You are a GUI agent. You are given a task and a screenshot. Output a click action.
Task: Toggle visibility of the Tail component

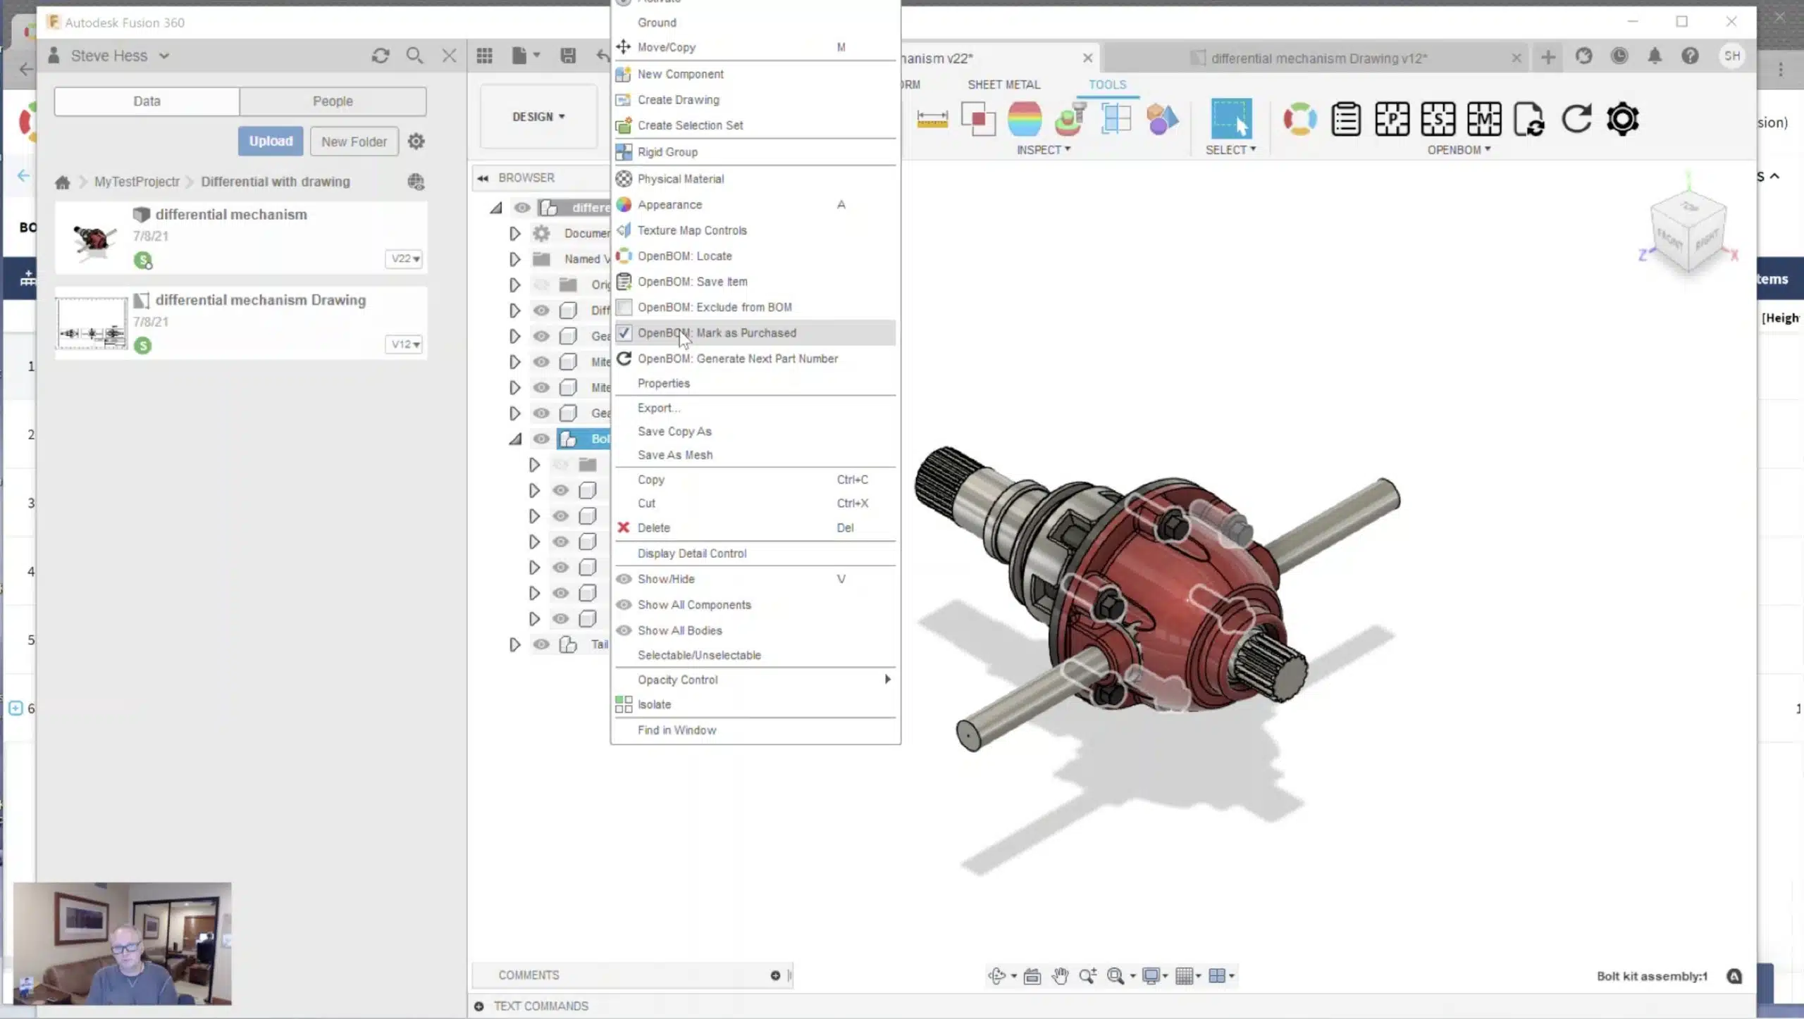point(541,644)
